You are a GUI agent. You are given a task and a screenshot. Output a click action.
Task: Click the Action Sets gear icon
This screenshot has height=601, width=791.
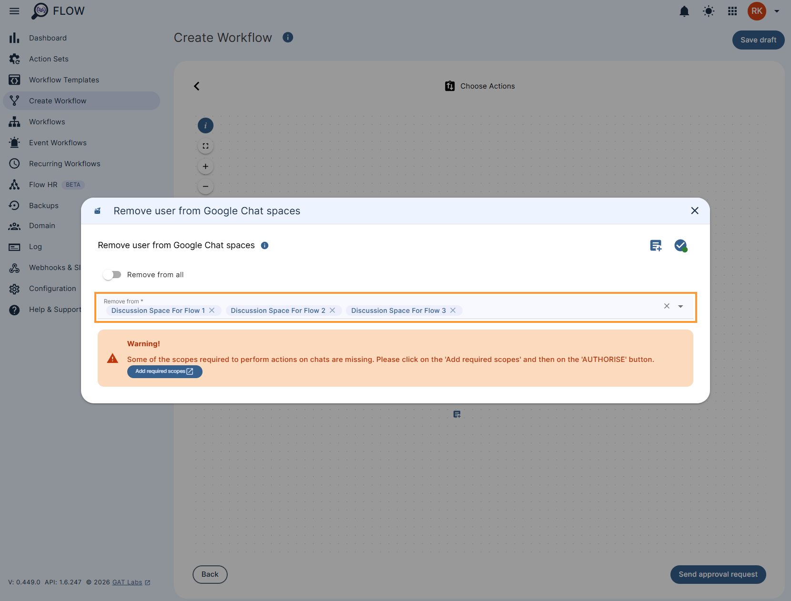tap(14, 59)
